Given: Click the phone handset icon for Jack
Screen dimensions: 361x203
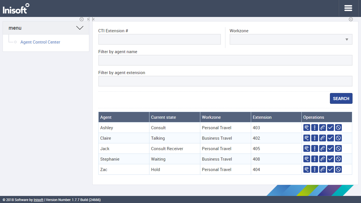Looking at the screenshot, I should click(322, 148).
